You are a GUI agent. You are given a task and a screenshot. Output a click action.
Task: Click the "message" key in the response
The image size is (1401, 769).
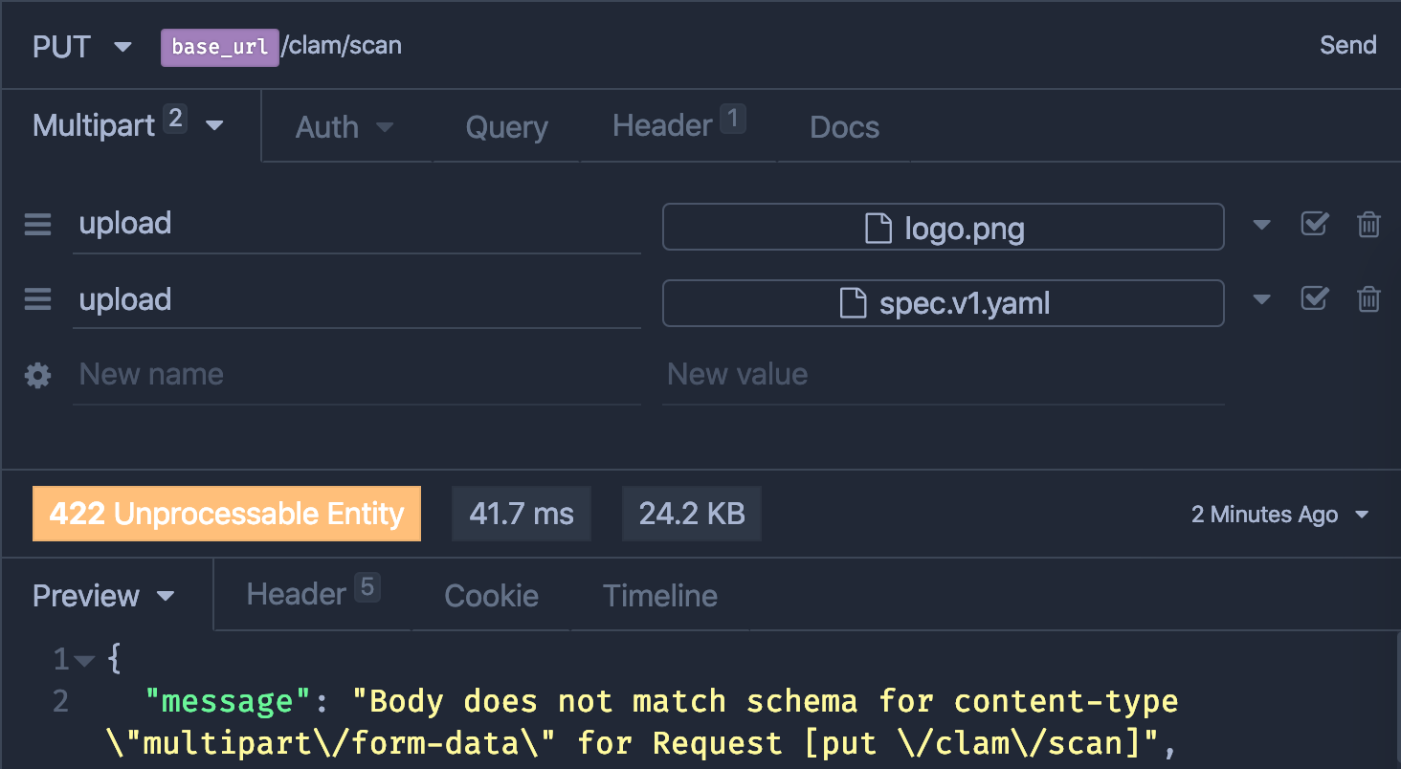[227, 702]
